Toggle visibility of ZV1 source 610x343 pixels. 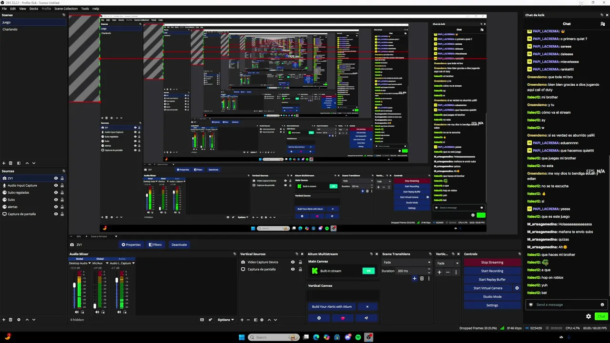(x=56, y=178)
